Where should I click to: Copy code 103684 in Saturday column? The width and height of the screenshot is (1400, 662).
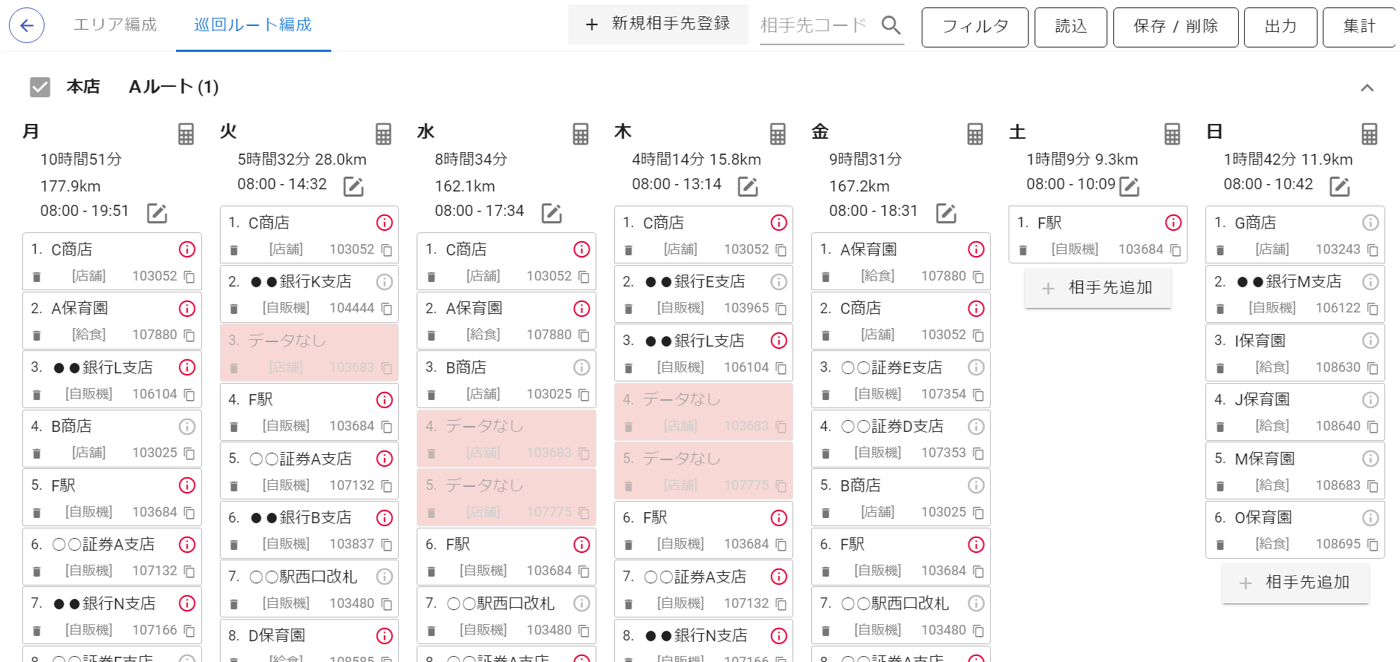coord(1175,250)
